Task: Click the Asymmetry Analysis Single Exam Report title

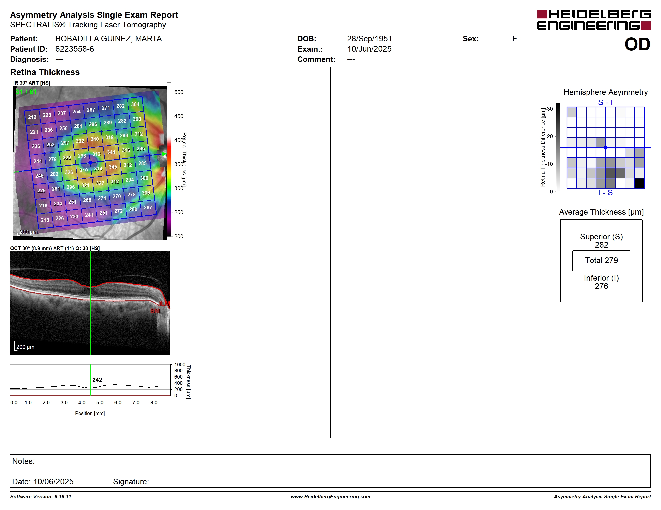Action: point(94,15)
